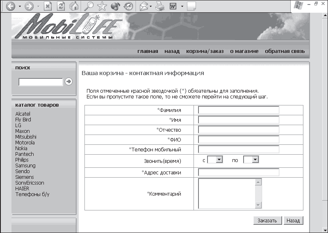Click the browser Forward arrow button
Screen dimensions: 328x233
point(29,6)
